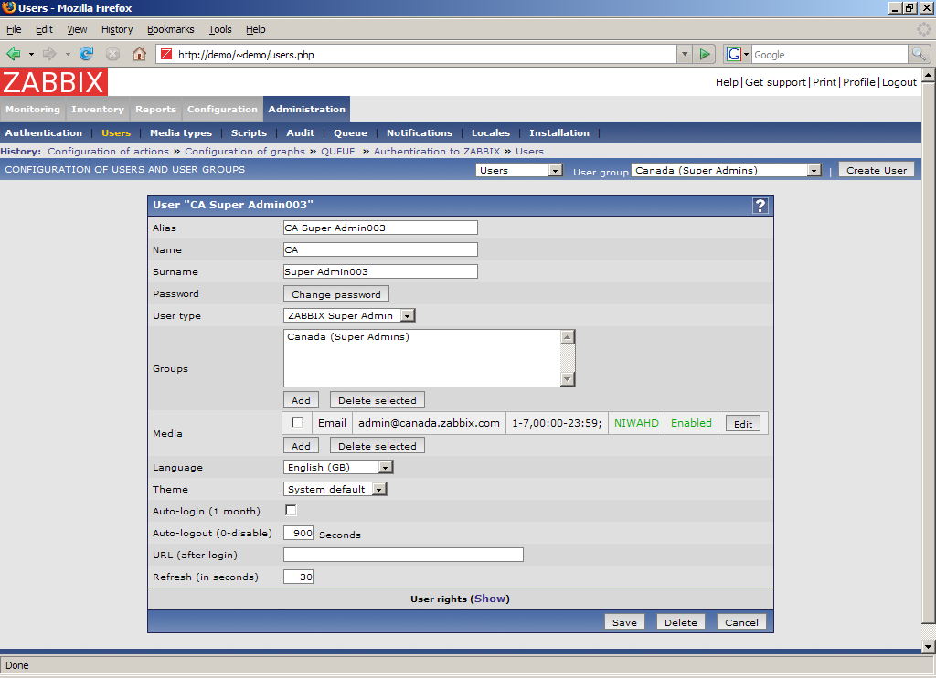Viewport: 936px width, 678px height.
Task: Click inside the Alias input field
Action: 380,228
